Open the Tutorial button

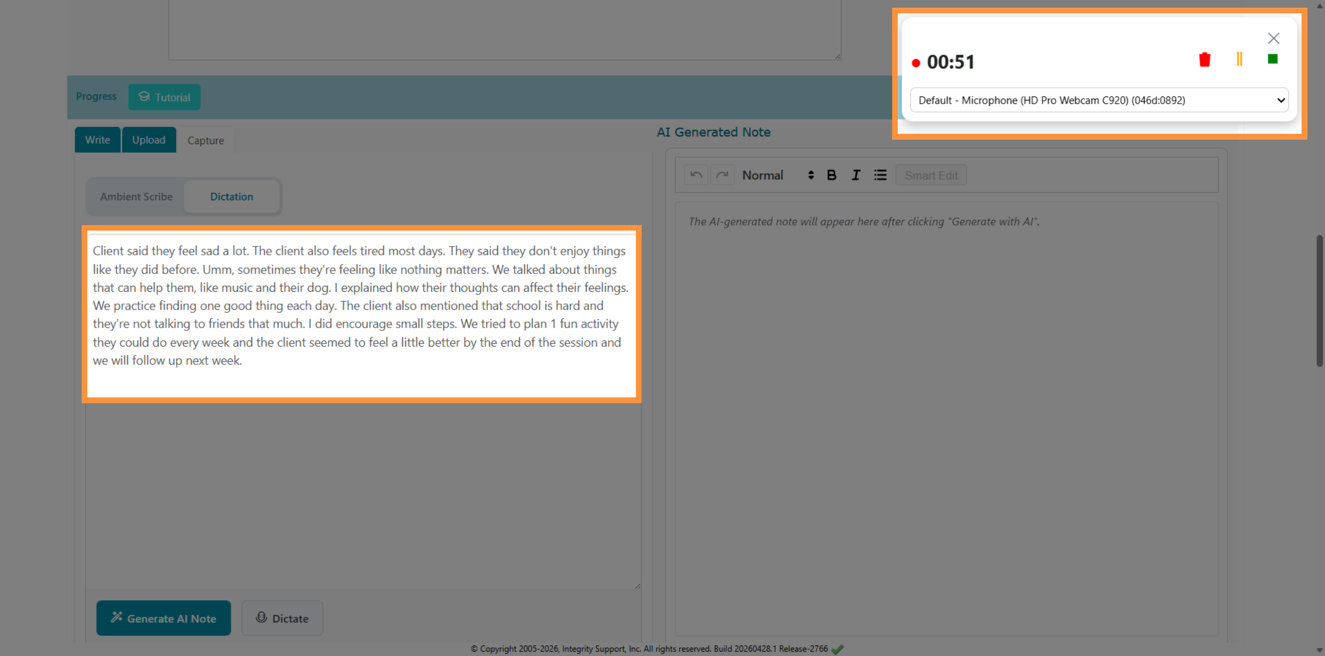tap(165, 97)
